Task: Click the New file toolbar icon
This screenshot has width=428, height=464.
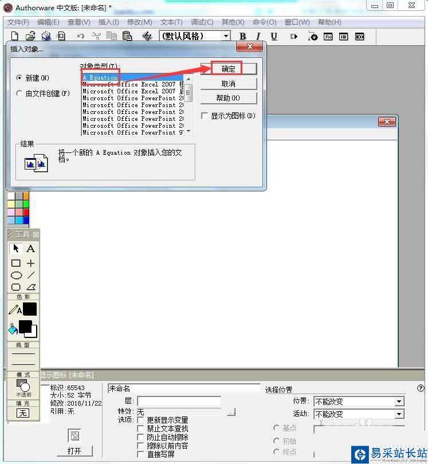Action: pos(14,36)
